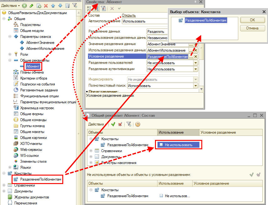Expand the Языки node

point(10,167)
